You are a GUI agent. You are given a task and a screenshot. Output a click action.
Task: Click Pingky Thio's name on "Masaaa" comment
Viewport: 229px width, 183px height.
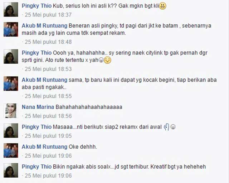pyautogui.click(x=36, y=127)
